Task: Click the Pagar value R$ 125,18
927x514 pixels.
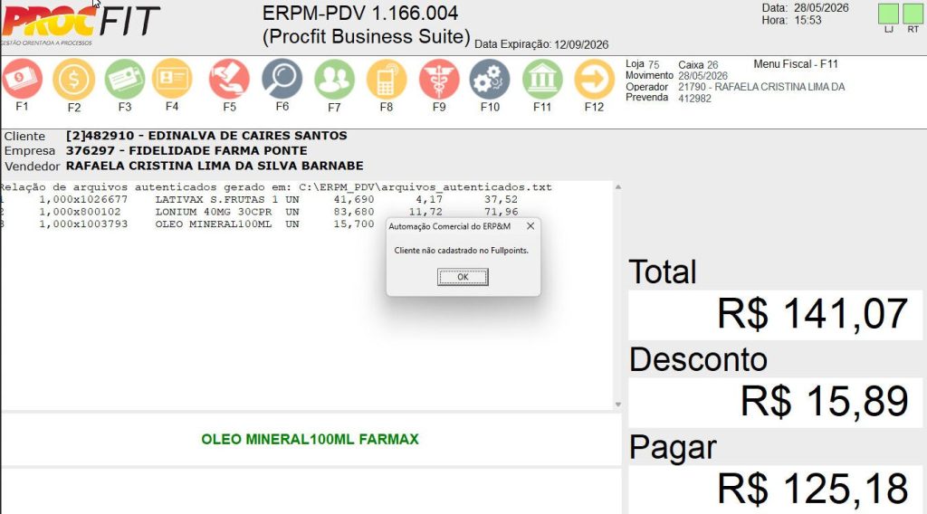Action: [812, 489]
